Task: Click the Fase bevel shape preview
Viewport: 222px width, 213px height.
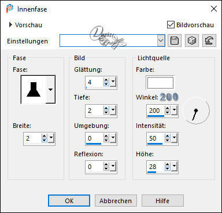Action: tap(34, 90)
